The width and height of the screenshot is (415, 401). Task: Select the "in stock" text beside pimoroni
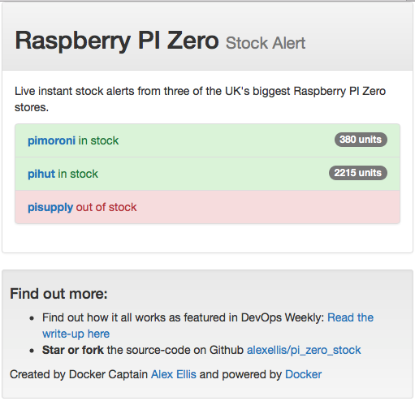pyautogui.click(x=98, y=140)
